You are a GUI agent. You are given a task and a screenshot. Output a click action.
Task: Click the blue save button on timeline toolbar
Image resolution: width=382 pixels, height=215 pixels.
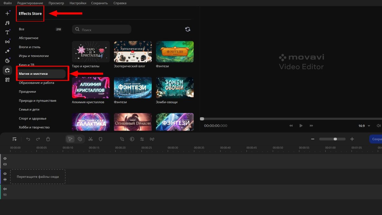(376, 139)
